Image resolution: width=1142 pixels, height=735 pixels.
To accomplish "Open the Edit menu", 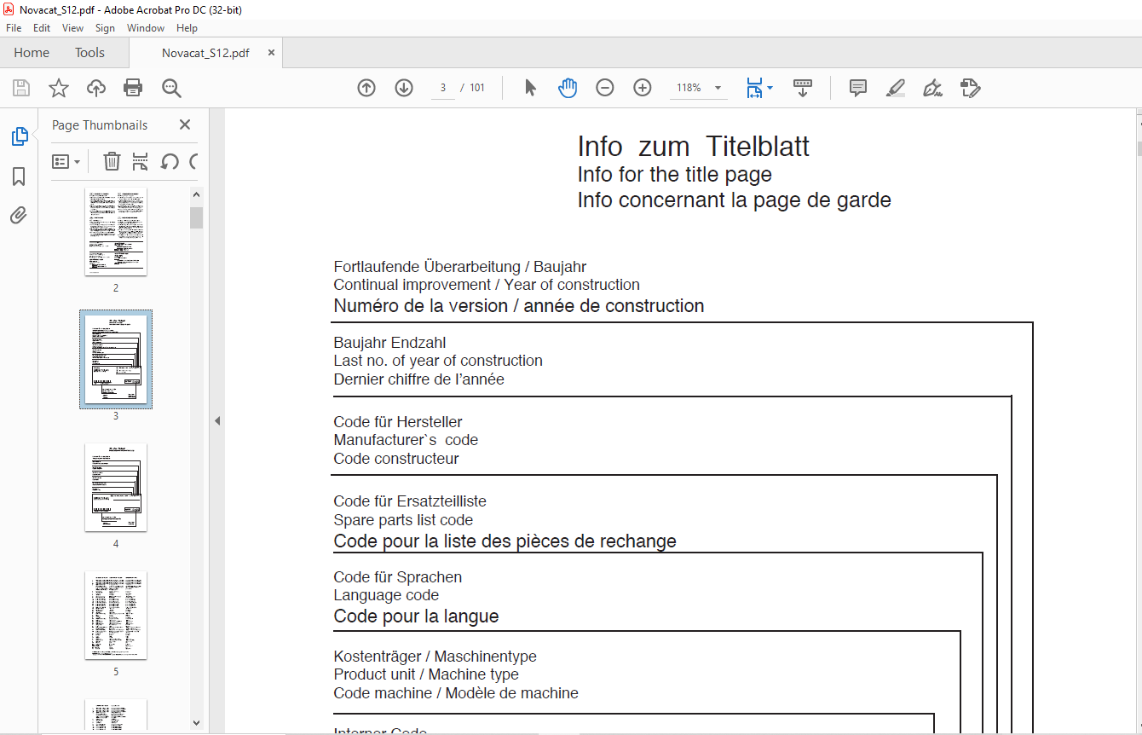I will tap(42, 28).
